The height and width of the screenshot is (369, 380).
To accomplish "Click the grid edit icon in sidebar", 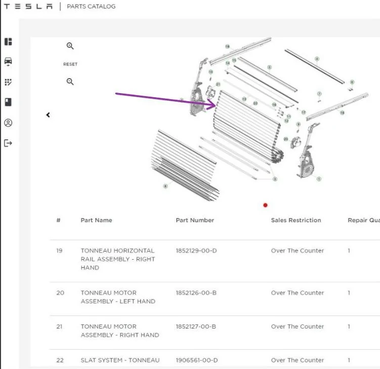I will (x=8, y=82).
